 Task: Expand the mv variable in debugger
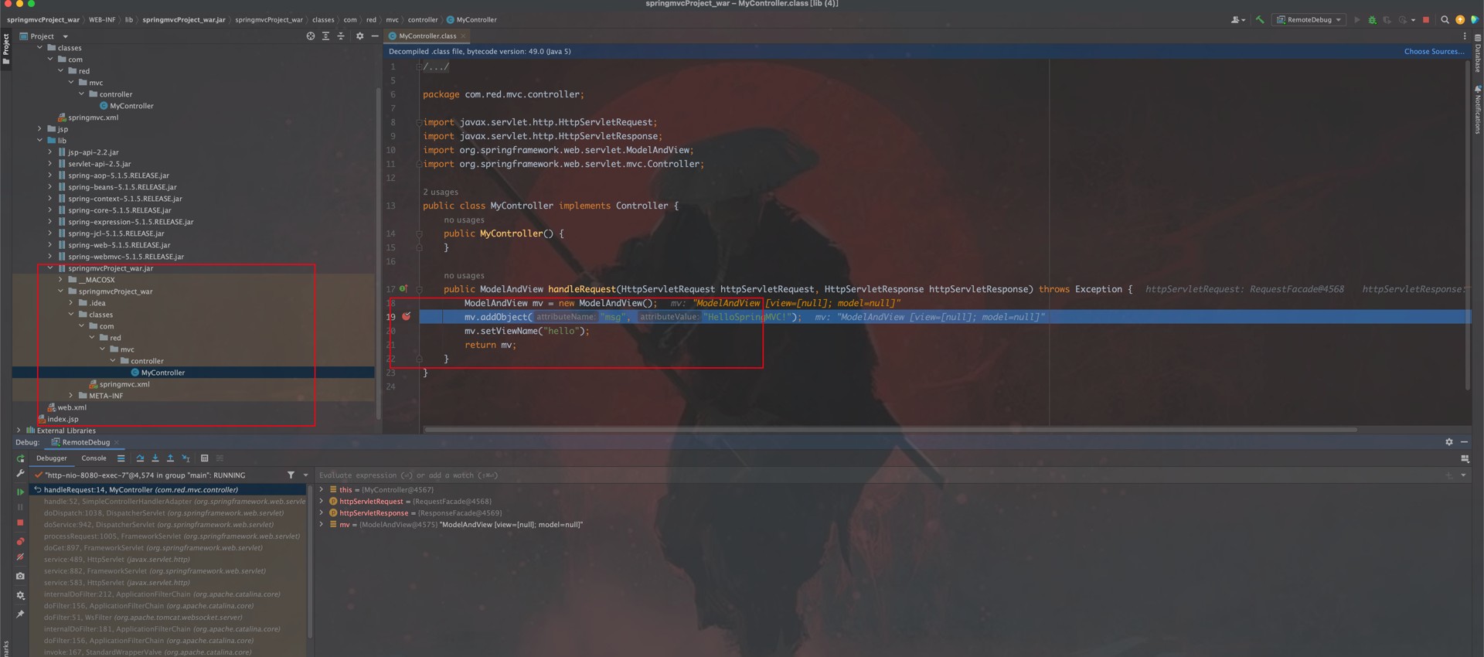click(322, 525)
